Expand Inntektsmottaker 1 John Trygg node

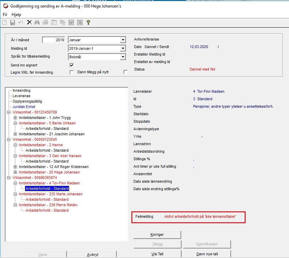tap(15, 118)
